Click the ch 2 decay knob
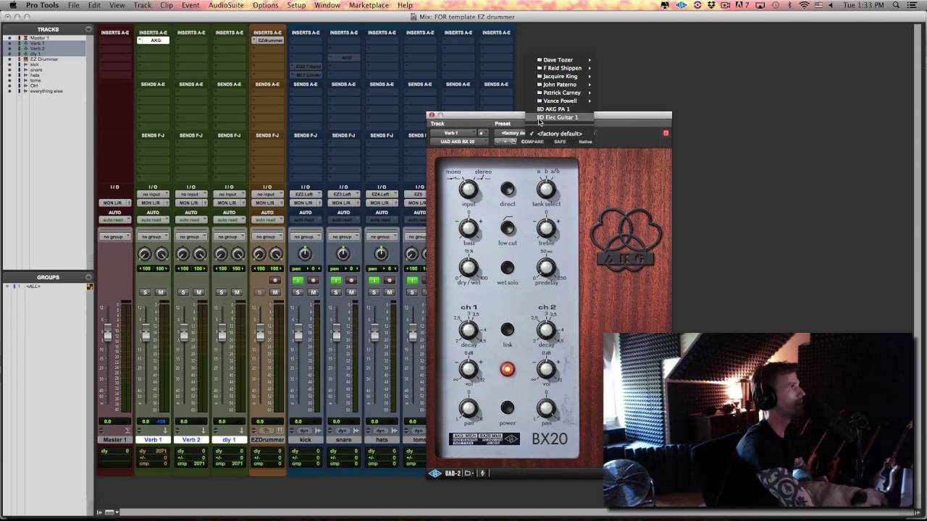 [546, 331]
